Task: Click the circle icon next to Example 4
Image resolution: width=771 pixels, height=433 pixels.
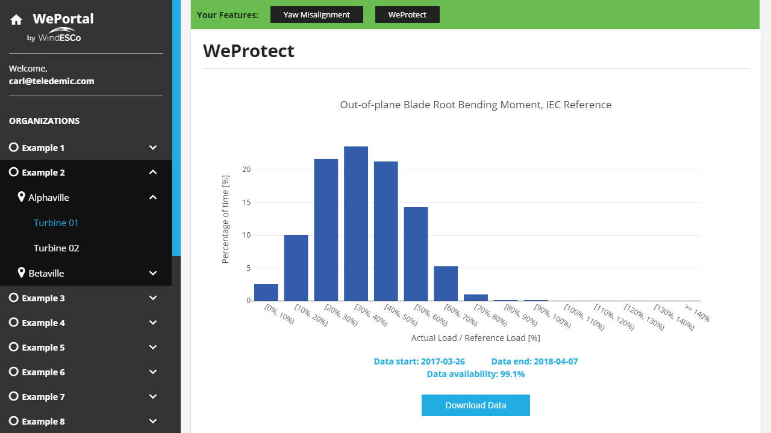Action: (x=14, y=322)
